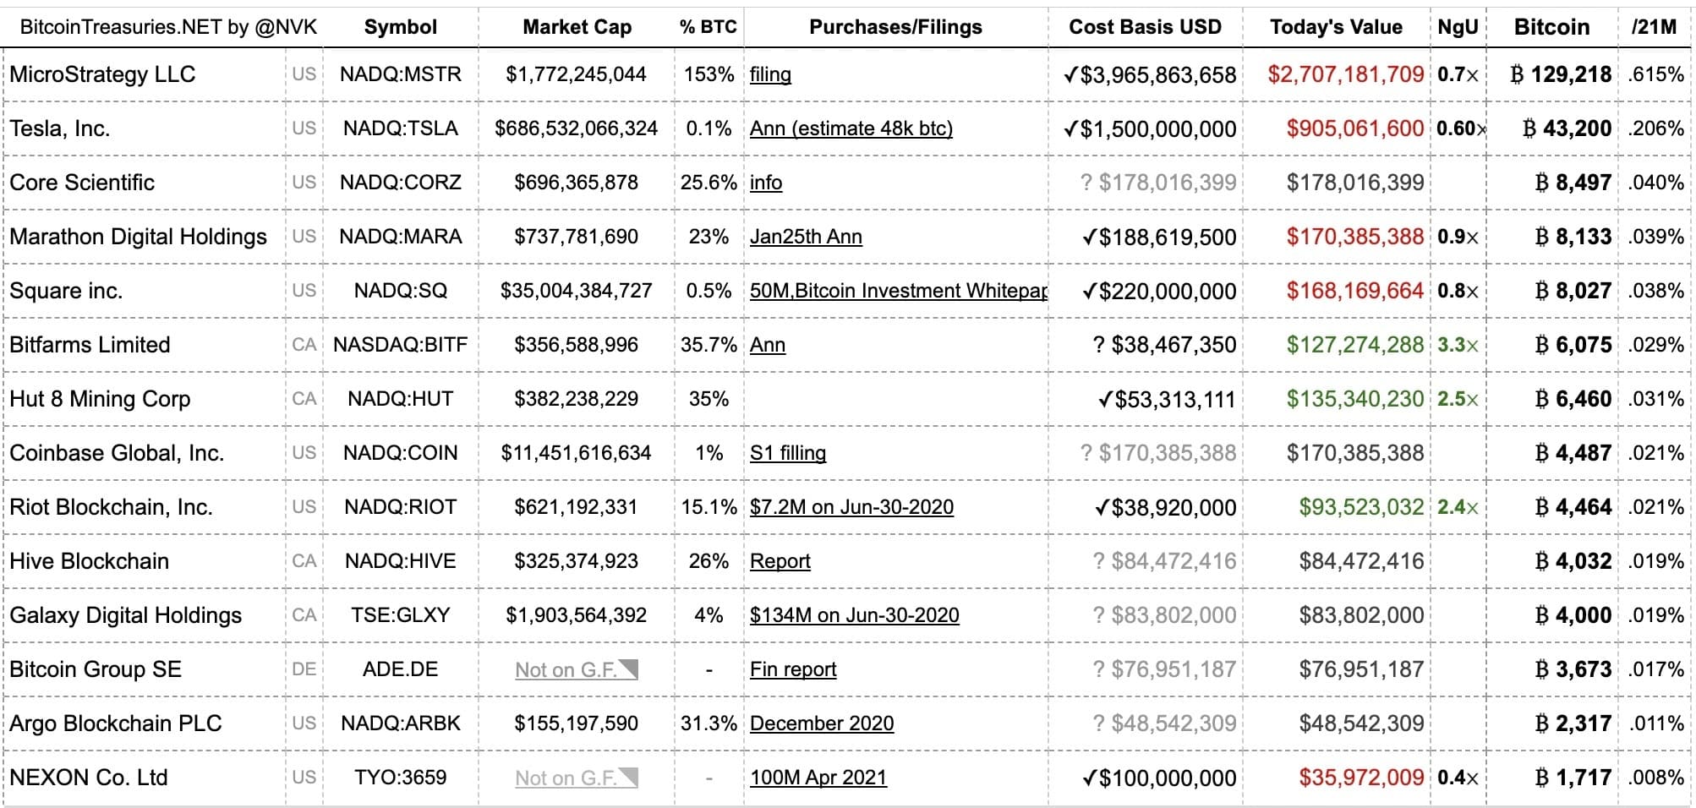This screenshot has height=808, width=1696.
Task: Click the Today's Value column header
Action: tap(1336, 27)
